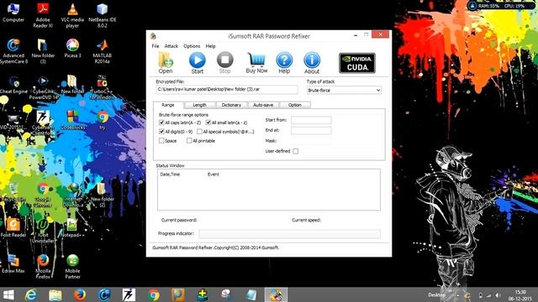The image size is (538, 302).
Task: Select the MATLAB R2014a desktop icon
Action: [103, 51]
